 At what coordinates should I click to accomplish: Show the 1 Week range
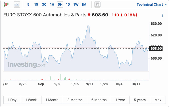[31, 100]
